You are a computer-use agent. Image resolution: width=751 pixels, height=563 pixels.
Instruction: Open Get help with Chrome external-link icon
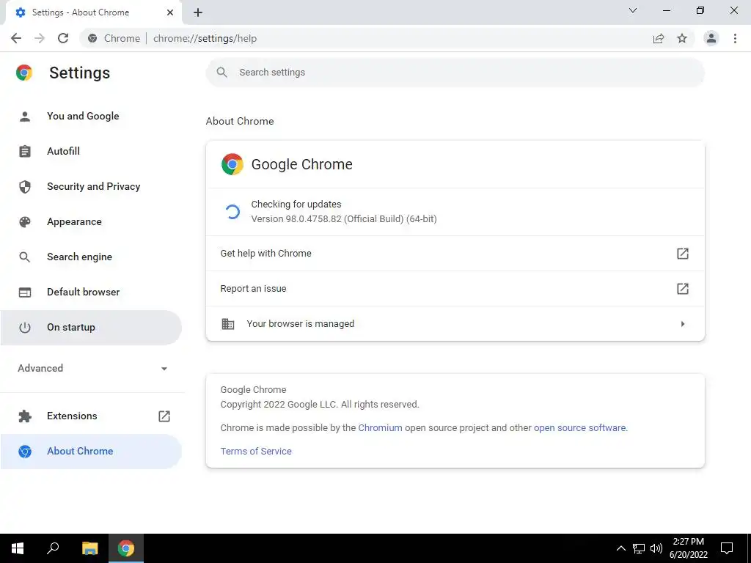(x=683, y=253)
